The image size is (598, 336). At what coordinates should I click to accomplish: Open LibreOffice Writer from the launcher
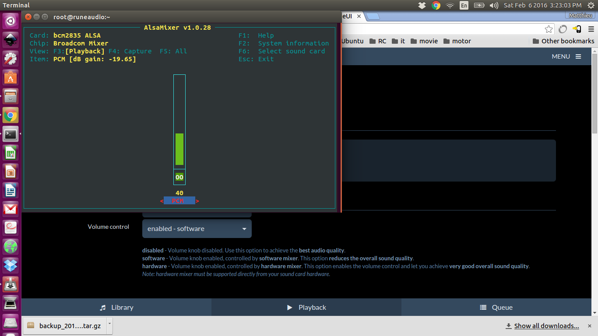coord(11,191)
